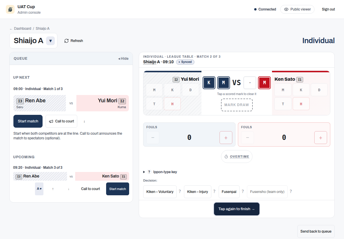Viewport: 344px width, 239px height.
Task: Award Hansoku (H) point to Yui Mori
Action: 173,104
